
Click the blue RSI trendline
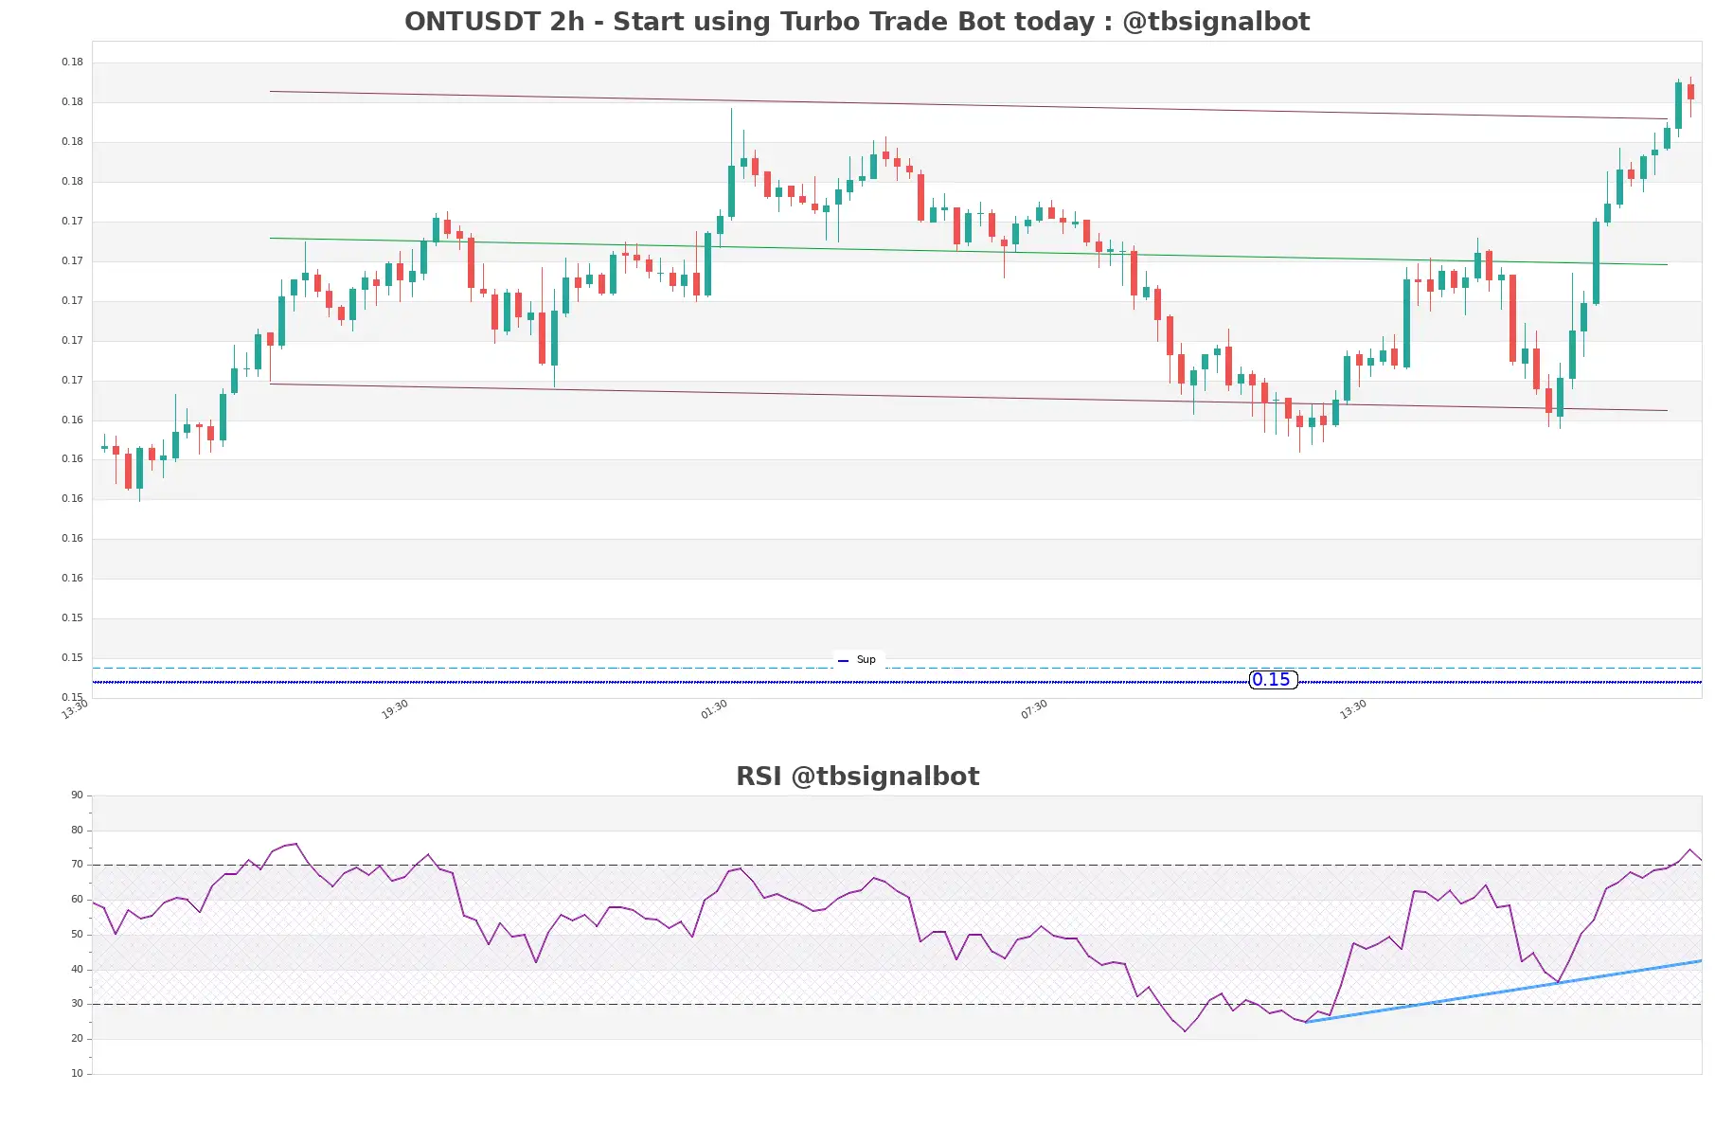click(x=1503, y=992)
